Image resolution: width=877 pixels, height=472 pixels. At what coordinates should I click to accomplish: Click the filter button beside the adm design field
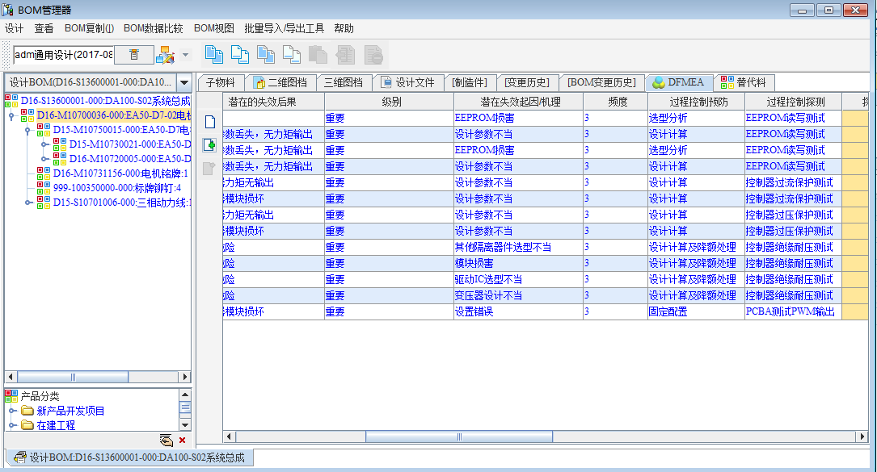click(x=135, y=55)
